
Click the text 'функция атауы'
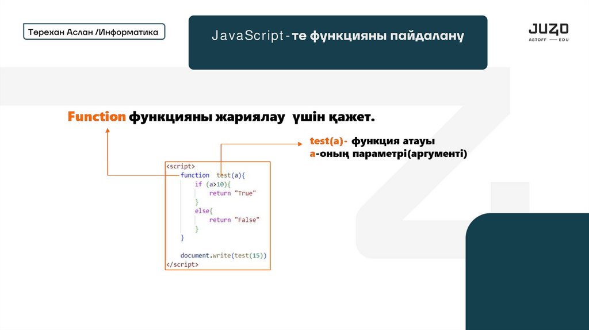pyautogui.click(x=393, y=141)
